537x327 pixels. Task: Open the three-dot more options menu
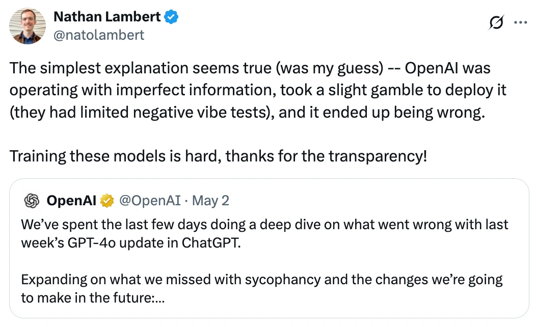[x=521, y=22]
